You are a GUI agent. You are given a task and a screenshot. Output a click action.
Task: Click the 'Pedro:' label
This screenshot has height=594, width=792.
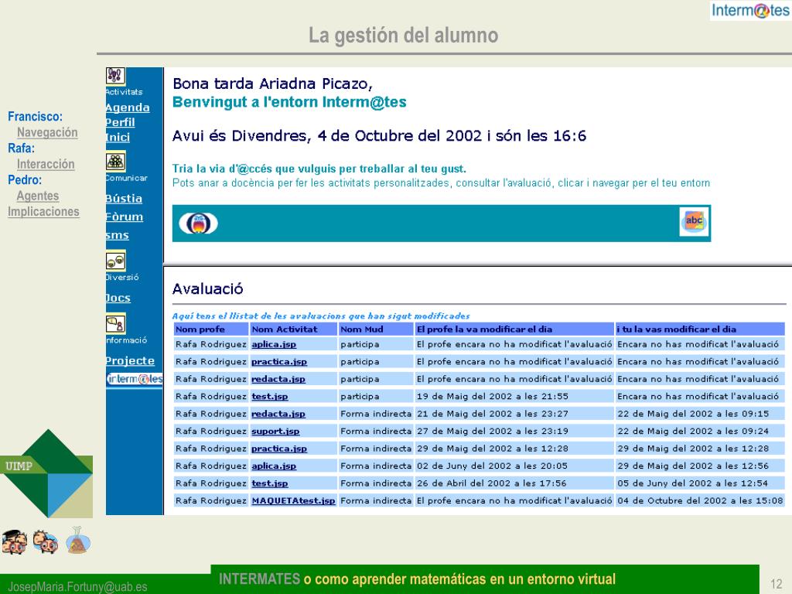[x=25, y=179]
